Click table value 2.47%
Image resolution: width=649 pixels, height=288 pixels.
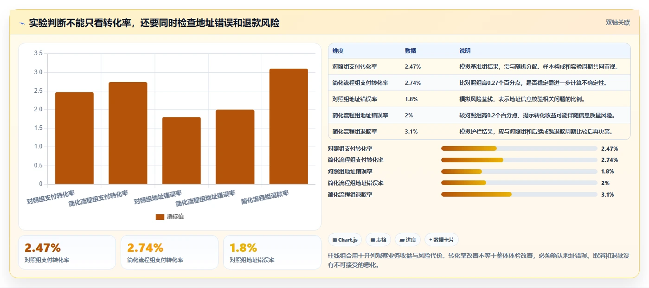pyautogui.click(x=412, y=67)
